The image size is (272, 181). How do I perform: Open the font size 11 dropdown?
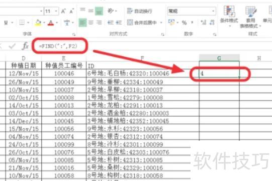point(56,11)
